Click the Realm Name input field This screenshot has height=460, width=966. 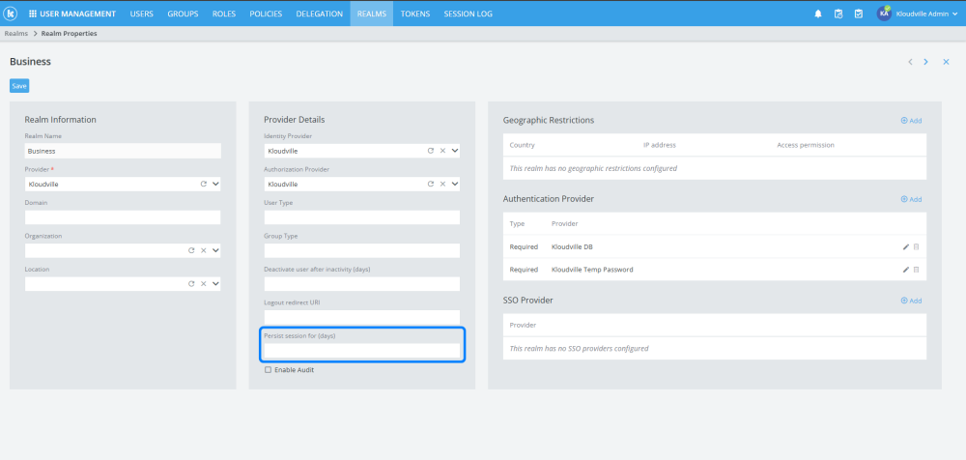point(123,151)
